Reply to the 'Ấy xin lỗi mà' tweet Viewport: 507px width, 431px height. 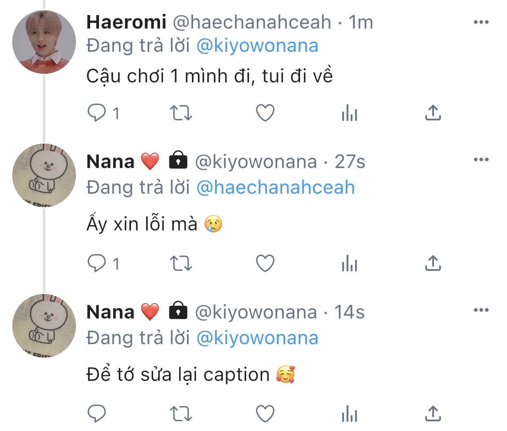(97, 263)
